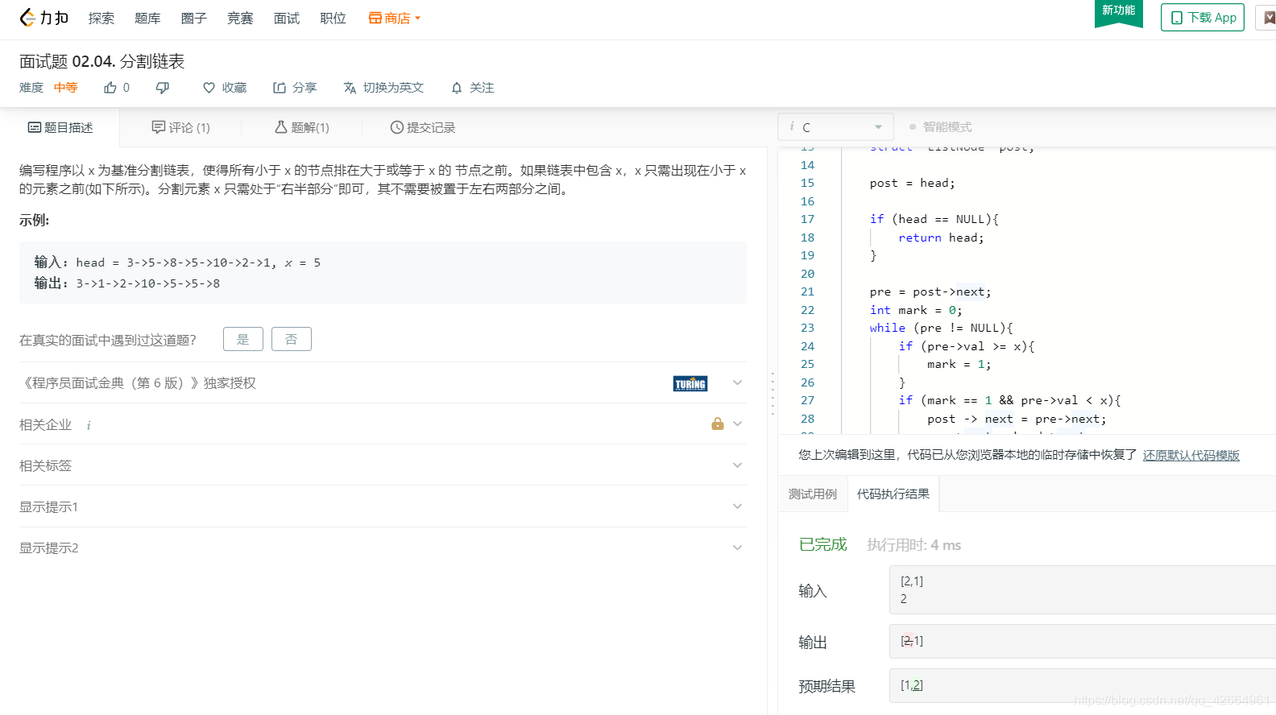Click the lock icon beside 相关企业
1276x715 pixels.
click(x=718, y=424)
